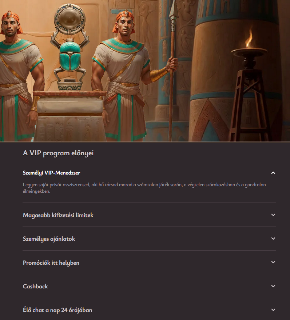Click the chevron arrow beside Cashback
This screenshot has height=320, width=290.
click(273, 286)
